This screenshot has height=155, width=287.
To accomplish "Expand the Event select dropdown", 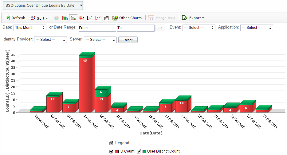I will [x=199, y=28].
